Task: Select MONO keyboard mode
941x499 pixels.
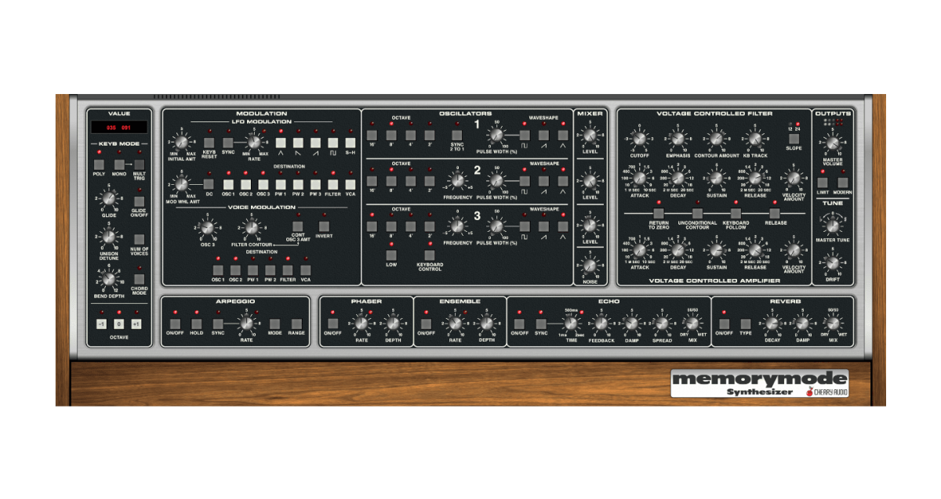Action: coord(119,164)
